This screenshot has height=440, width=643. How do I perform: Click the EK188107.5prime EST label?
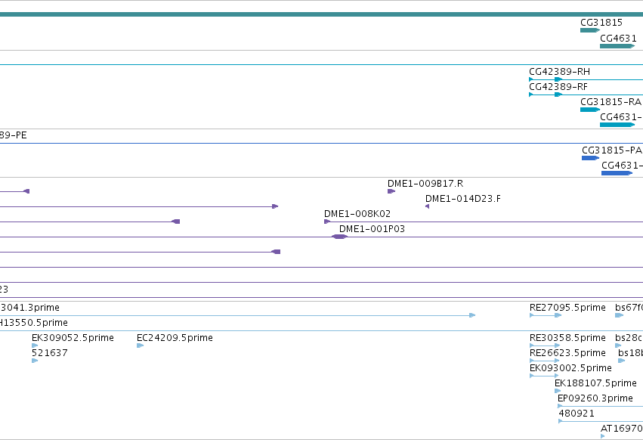click(x=595, y=383)
